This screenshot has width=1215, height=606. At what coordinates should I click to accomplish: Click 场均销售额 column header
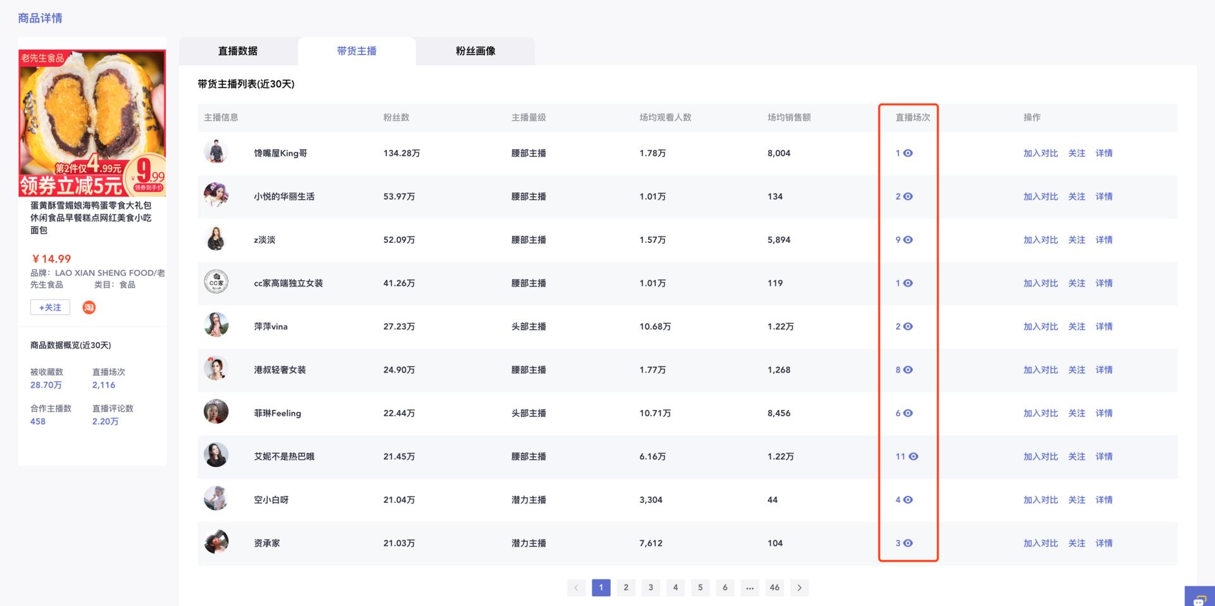[788, 118]
